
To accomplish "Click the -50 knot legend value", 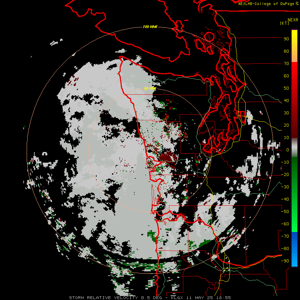I will 285,212.
